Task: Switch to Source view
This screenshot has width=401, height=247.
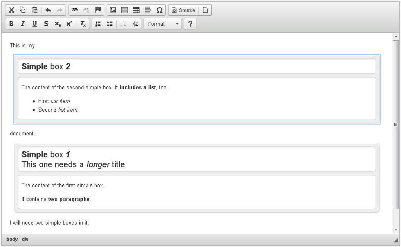Action: point(183,10)
